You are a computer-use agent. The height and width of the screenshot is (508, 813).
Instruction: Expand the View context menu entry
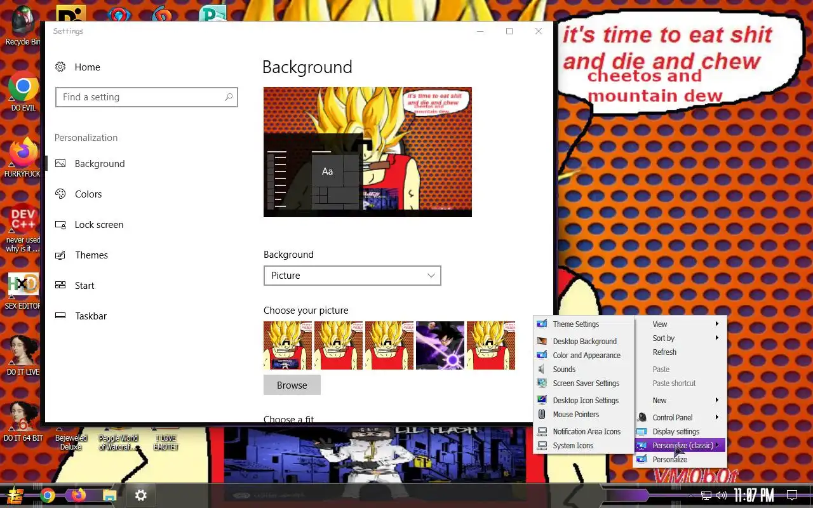click(x=680, y=324)
